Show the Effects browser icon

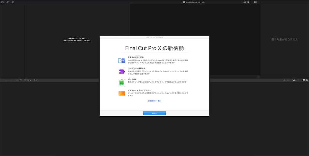pyautogui.click(x=304, y=80)
